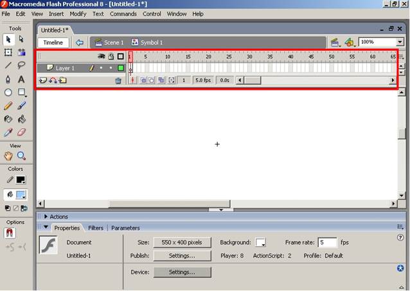This screenshot has height=291, width=410.
Task: Select the Hand tool
Action: (x=8, y=156)
